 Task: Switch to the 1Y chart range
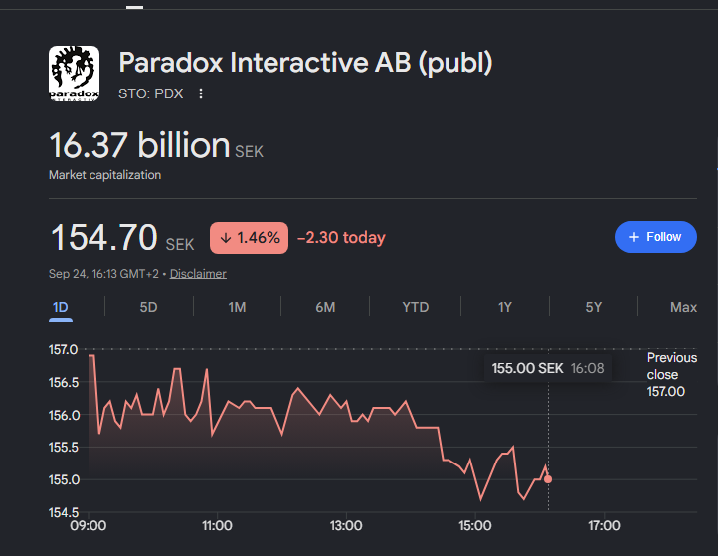[x=504, y=307]
